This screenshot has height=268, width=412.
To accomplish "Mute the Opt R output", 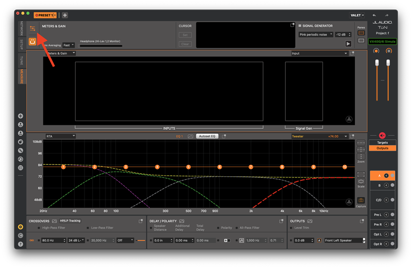I will [x=386, y=244].
